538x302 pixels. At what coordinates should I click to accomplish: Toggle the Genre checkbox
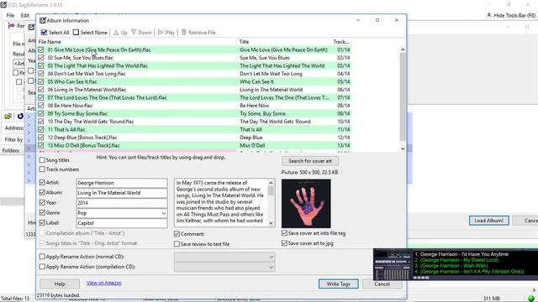pyautogui.click(x=42, y=212)
